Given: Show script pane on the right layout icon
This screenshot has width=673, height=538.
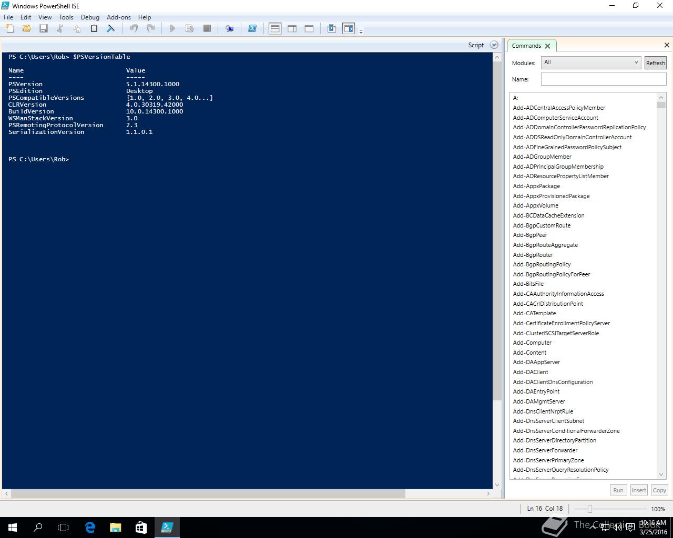Looking at the screenshot, I should tap(292, 28).
